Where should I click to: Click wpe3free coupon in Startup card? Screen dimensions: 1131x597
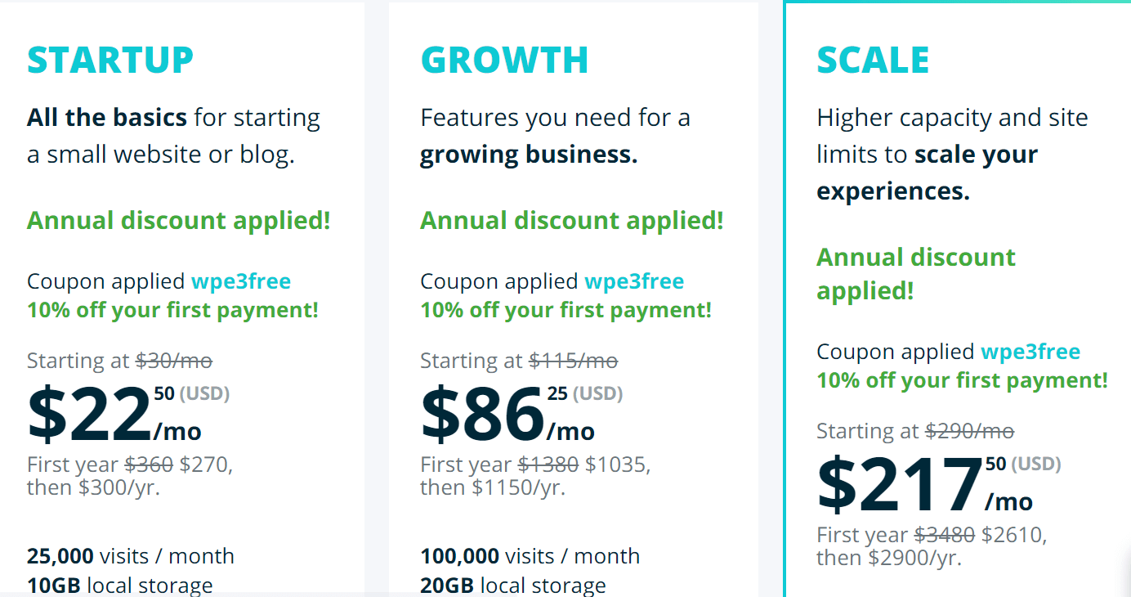click(x=241, y=281)
